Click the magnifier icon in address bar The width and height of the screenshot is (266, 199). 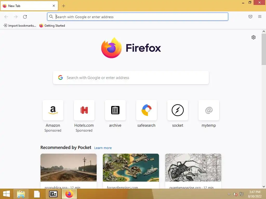[x=51, y=17]
